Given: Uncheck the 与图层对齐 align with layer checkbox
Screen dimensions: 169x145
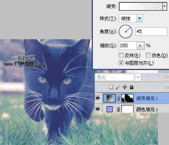Looking at the screenshot, I should click(121, 63).
